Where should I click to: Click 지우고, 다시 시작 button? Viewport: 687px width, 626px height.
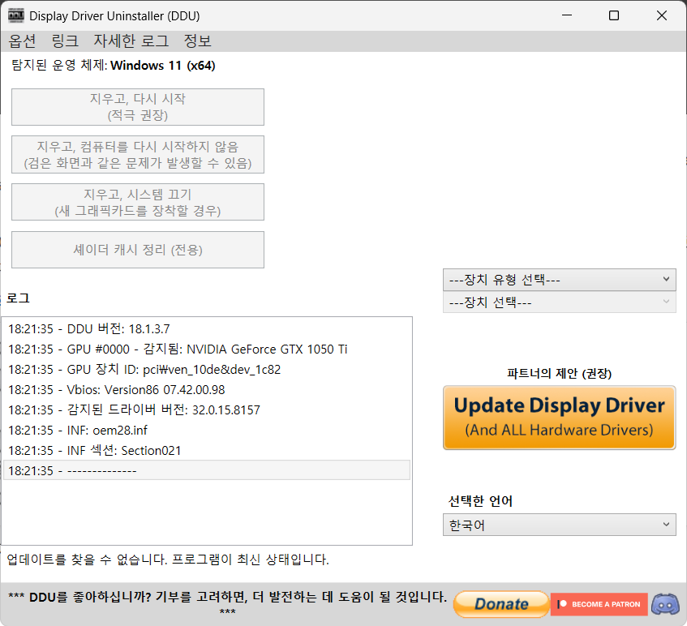point(138,107)
